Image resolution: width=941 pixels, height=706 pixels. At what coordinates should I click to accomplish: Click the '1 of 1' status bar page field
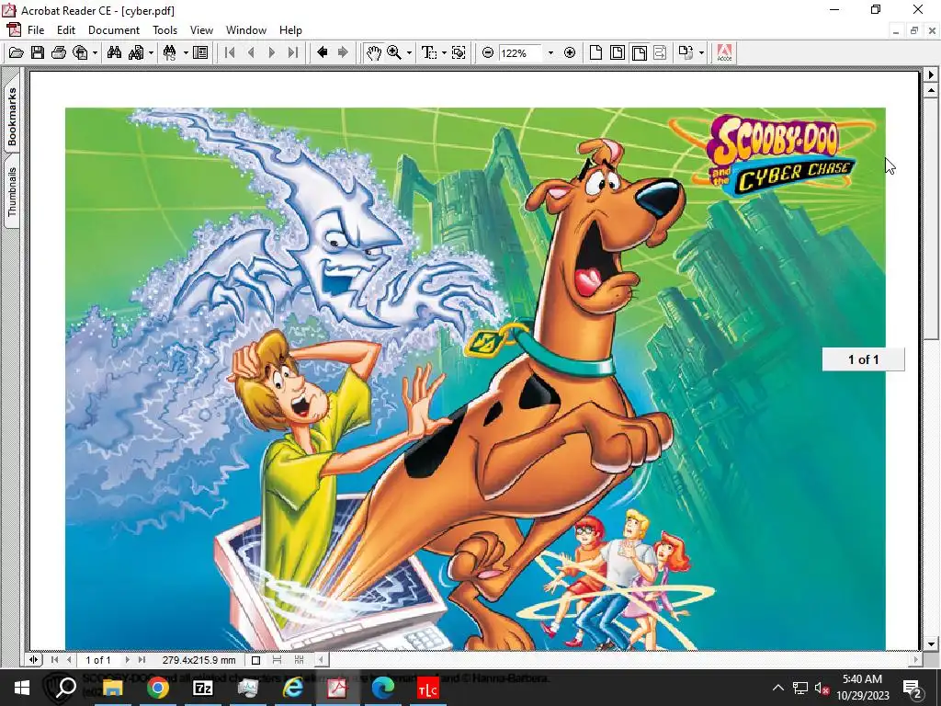tap(98, 660)
